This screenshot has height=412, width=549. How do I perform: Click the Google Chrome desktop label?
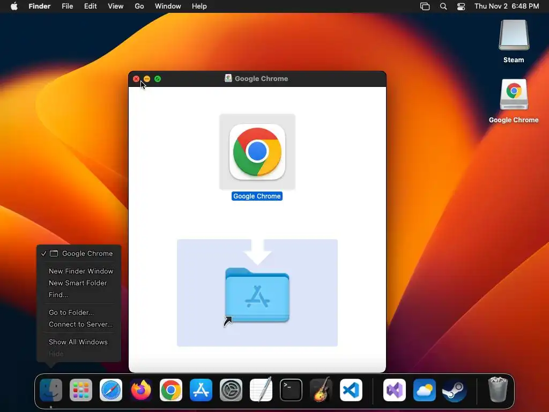click(x=514, y=120)
